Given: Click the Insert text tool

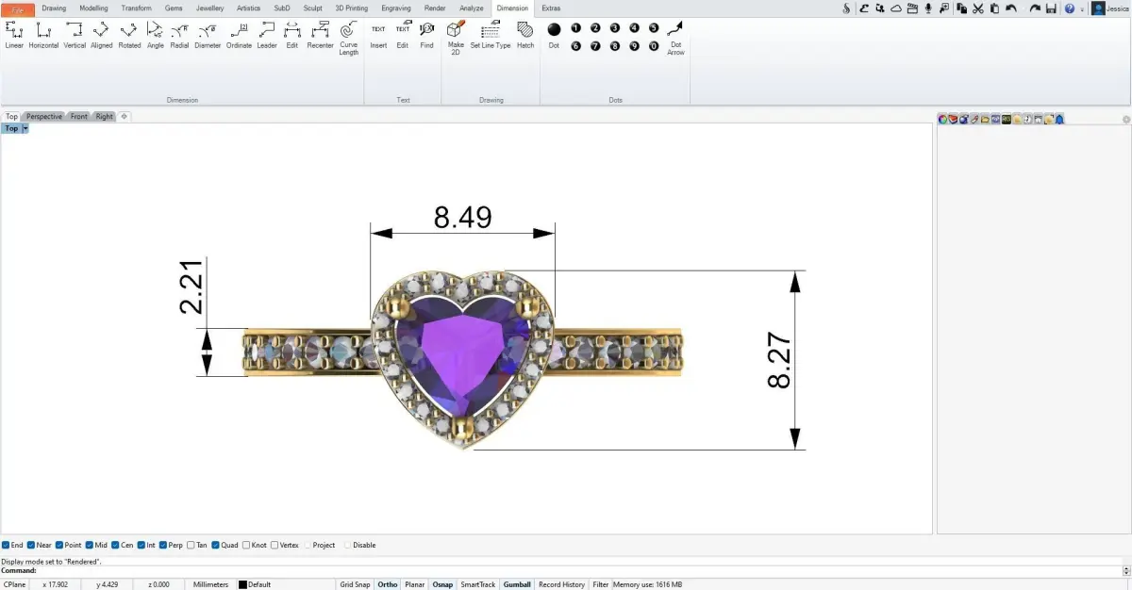Looking at the screenshot, I should click(378, 36).
